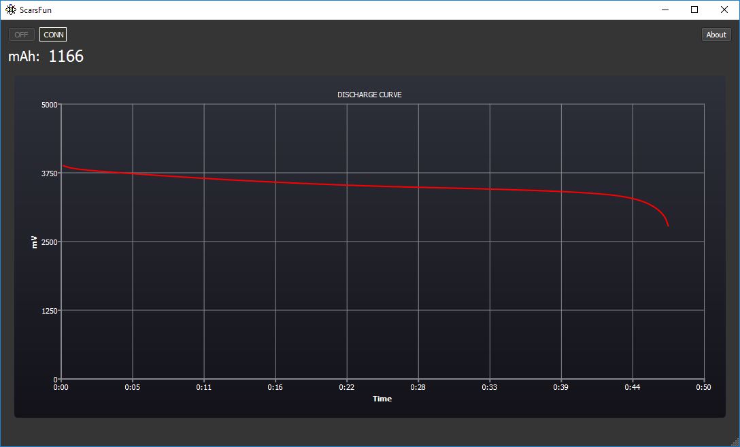Viewport: 740px width, 447px height.
Task: Open the About dialog
Action: coord(716,35)
